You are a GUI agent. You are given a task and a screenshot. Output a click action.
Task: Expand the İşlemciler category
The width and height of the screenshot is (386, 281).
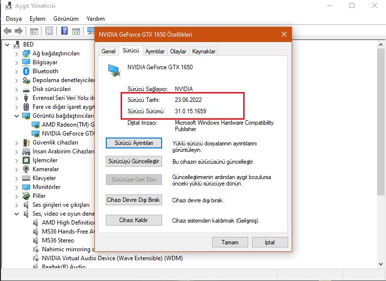point(16,161)
